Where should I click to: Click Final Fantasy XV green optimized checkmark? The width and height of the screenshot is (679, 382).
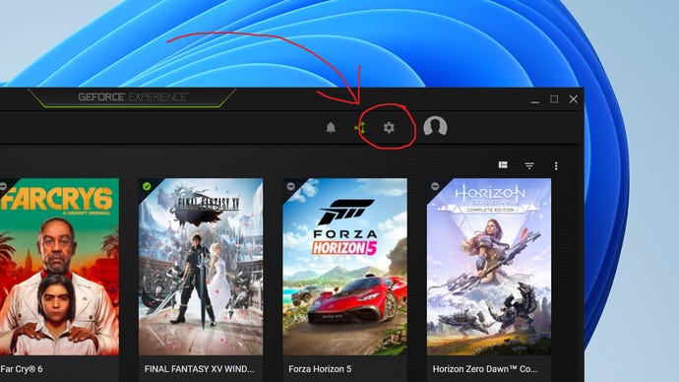pos(147,186)
